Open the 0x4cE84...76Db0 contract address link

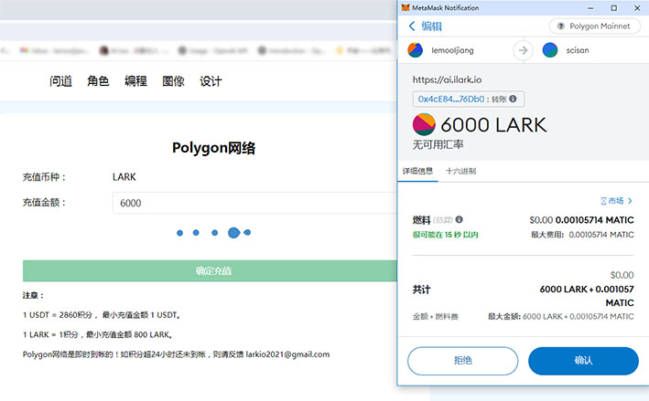pos(450,100)
